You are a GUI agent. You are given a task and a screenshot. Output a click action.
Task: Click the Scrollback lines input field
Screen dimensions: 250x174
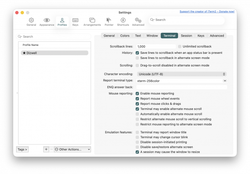pyautogui.click(x=155, y=46)
